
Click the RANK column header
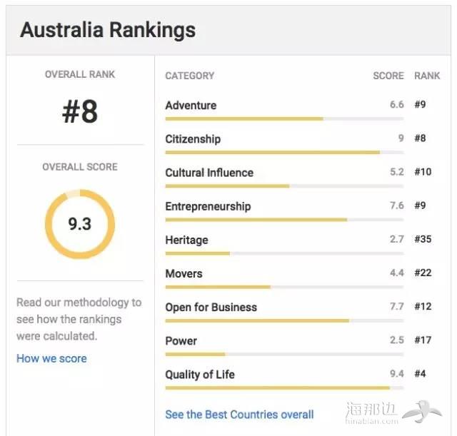[427, 76]
